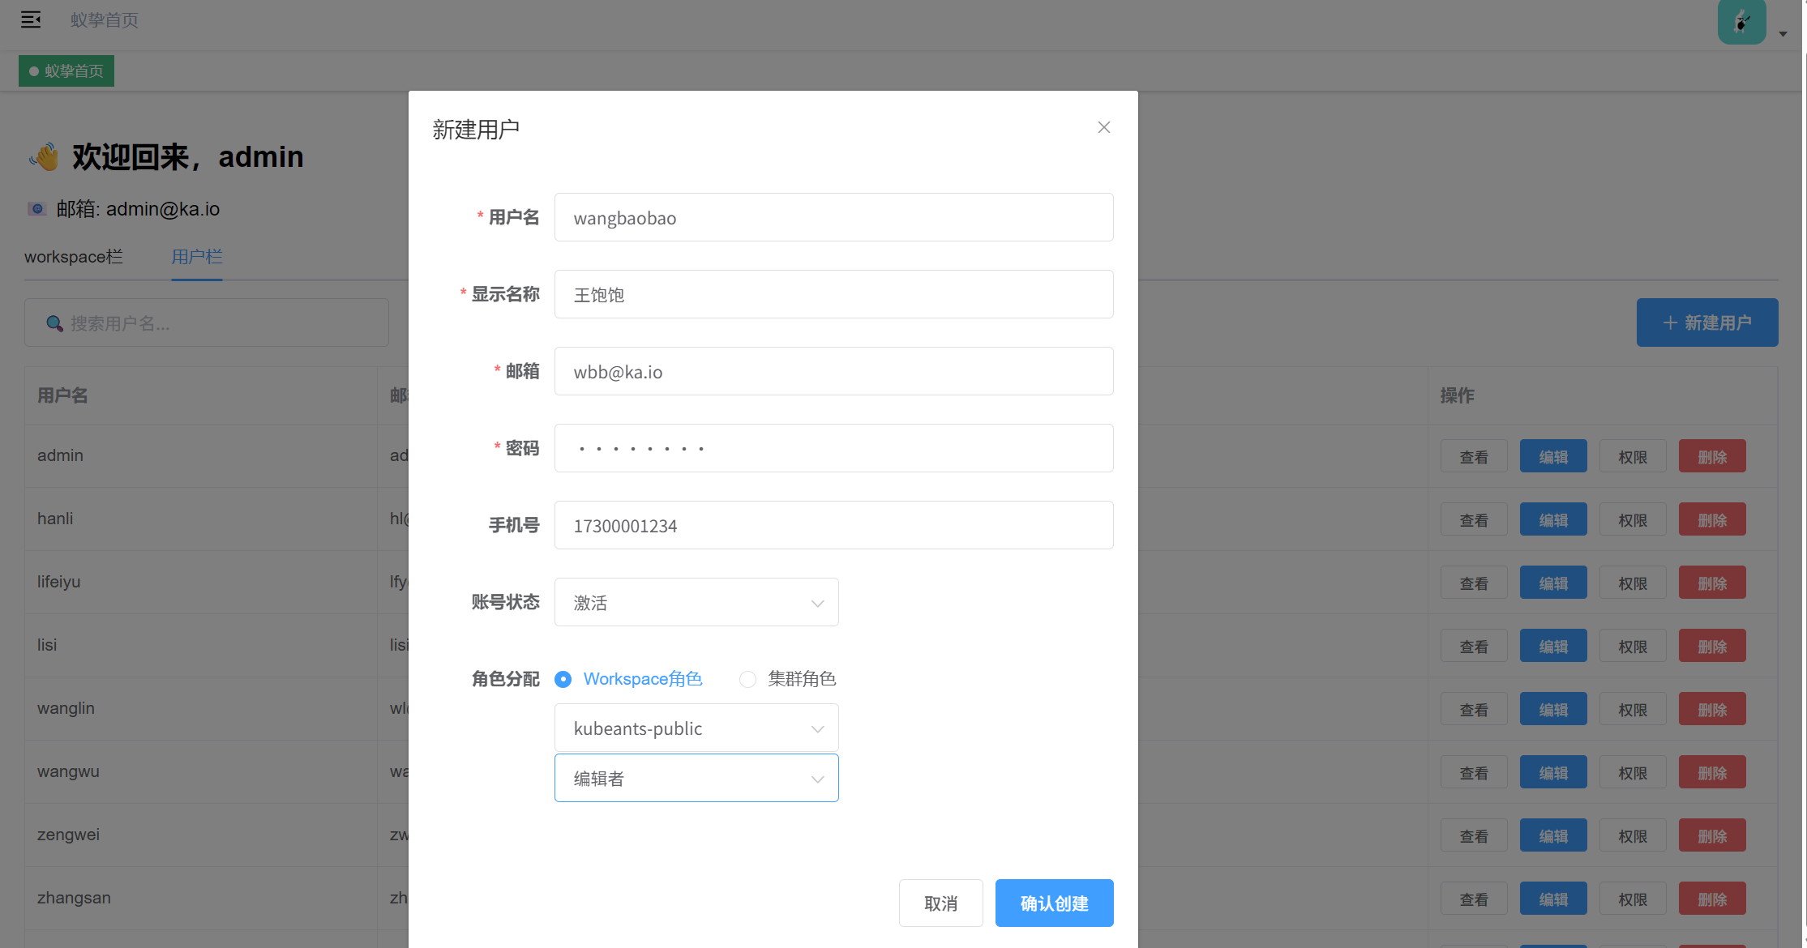Click the 蚁挚首页 breadcrumb in header
Screen dimensions: 1807x948
coord(105,19)
